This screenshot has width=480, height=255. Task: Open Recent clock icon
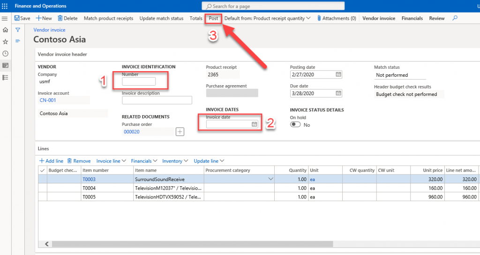[x=5, y=53]
